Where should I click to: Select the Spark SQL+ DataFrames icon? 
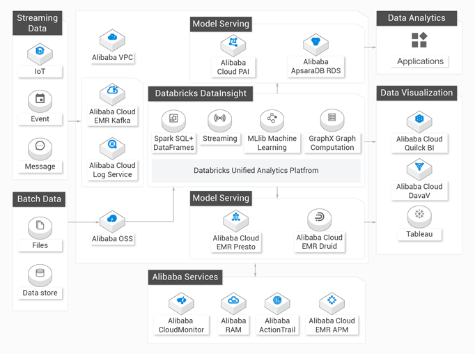pyautogui.click(x=173, y=121)
